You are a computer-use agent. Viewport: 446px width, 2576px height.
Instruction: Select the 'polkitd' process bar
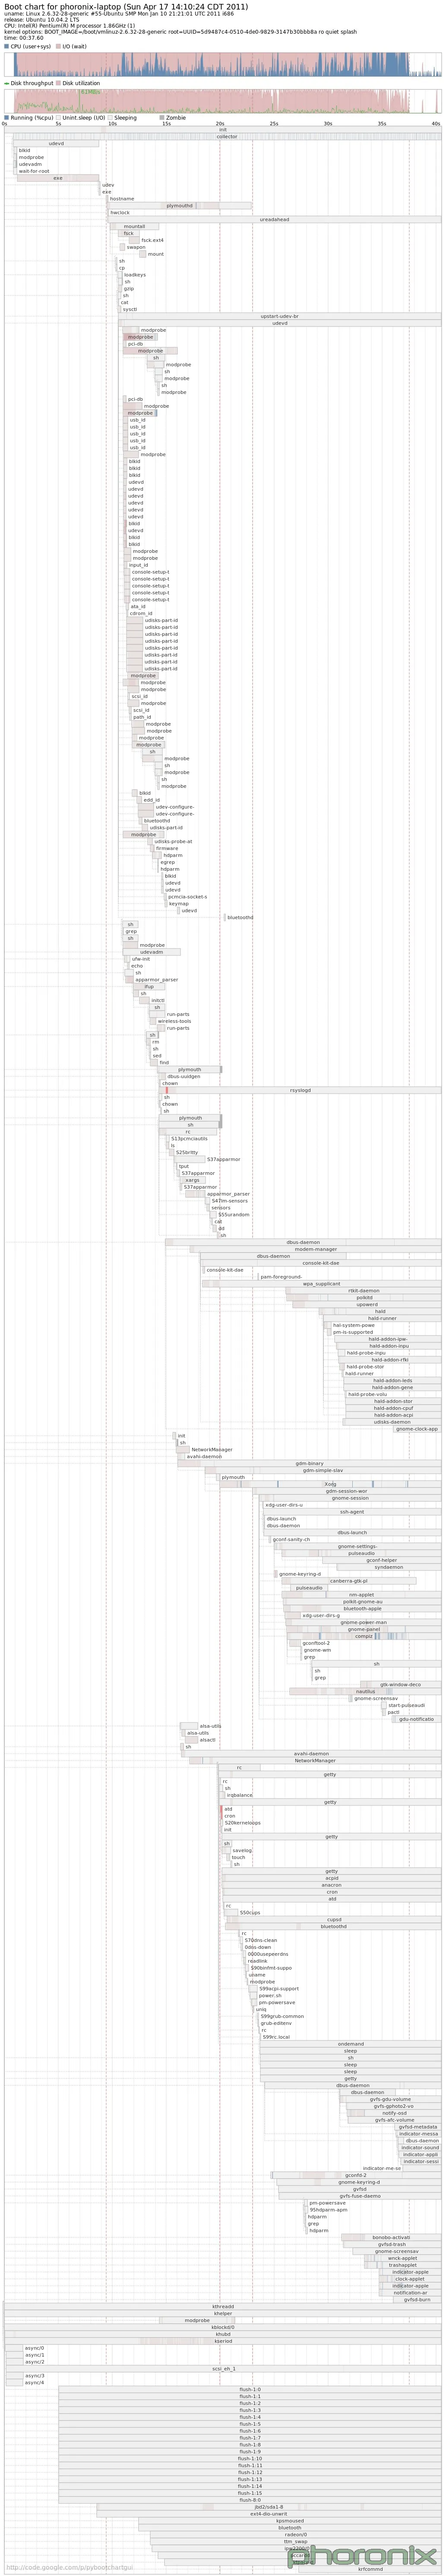[364, 1297]
